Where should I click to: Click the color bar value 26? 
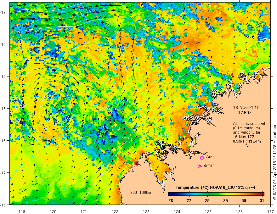coord(171,201)
